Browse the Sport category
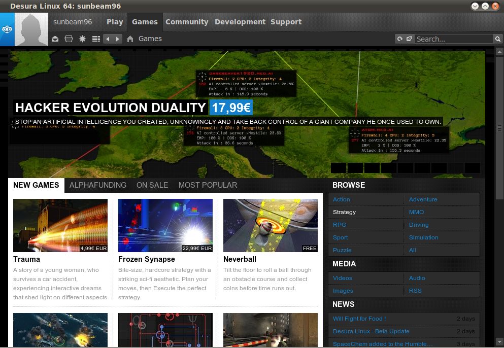The image size is (504, 348). click(x=341, y=237)
